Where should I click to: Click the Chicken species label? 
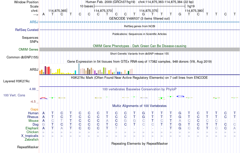coord(32,132)
